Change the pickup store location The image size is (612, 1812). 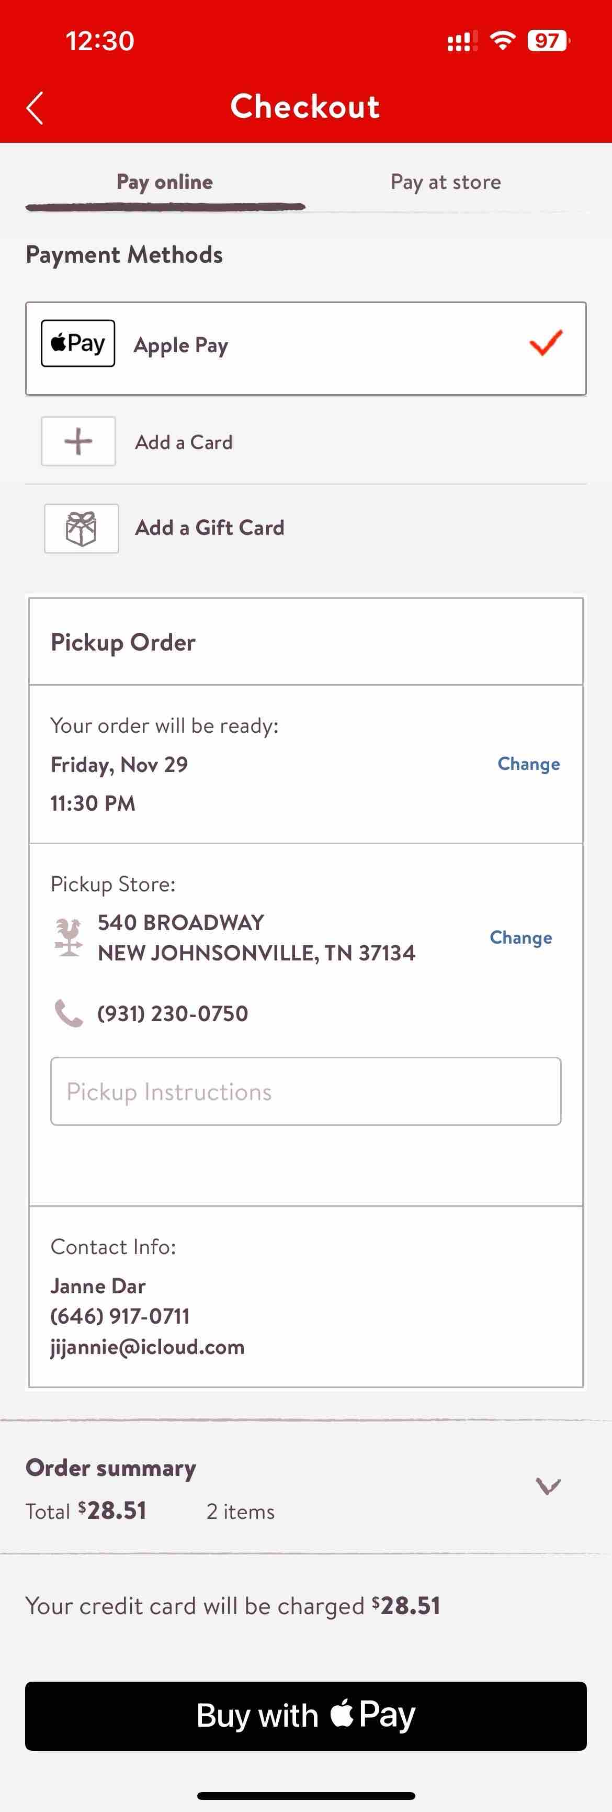pos(520,937)
